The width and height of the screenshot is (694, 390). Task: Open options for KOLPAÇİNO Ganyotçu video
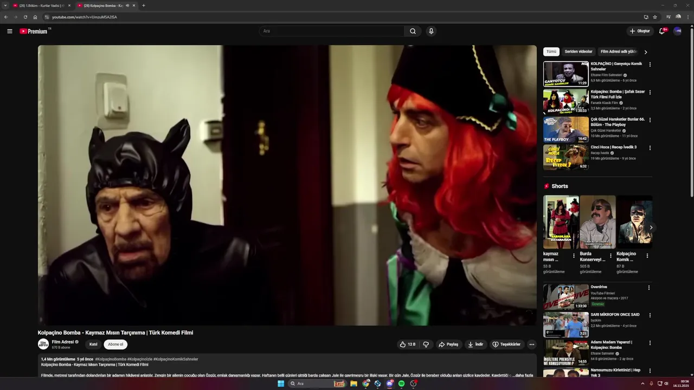tap(650, 64)
